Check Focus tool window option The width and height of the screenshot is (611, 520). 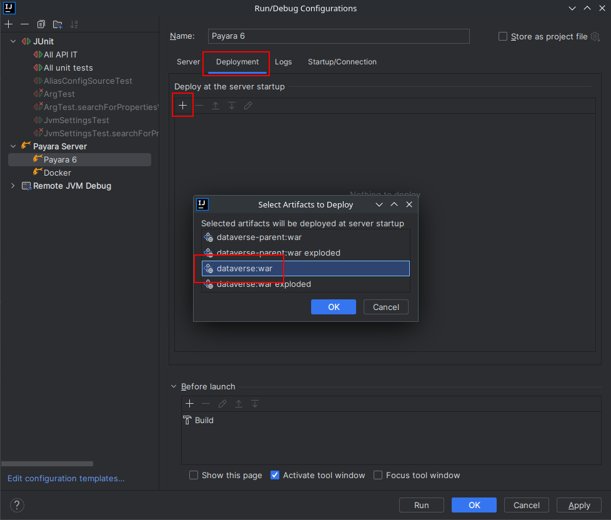tap(378, 475)
